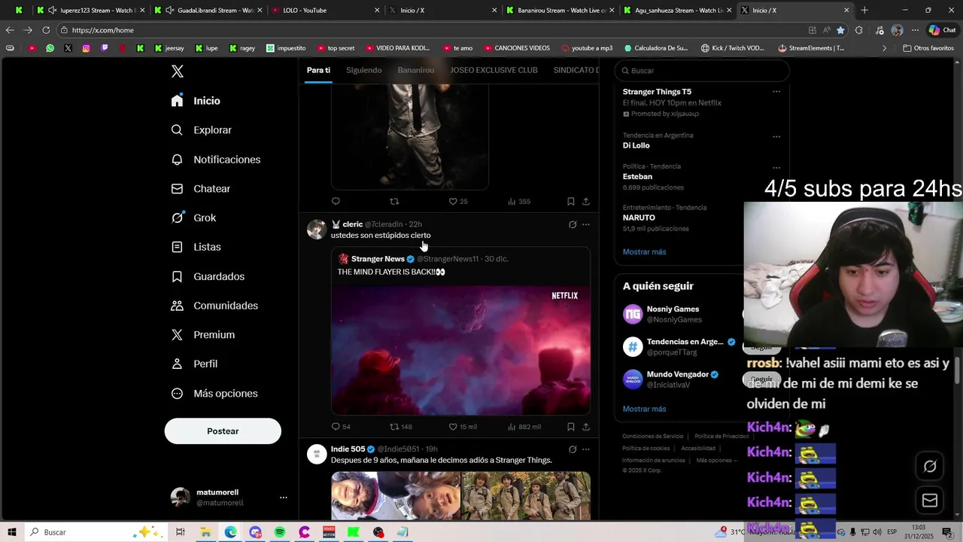The image size is (963, 542).
Task: Open Explorar in the X sidebar
Action: pyautogui.click(x=201, y=130)
